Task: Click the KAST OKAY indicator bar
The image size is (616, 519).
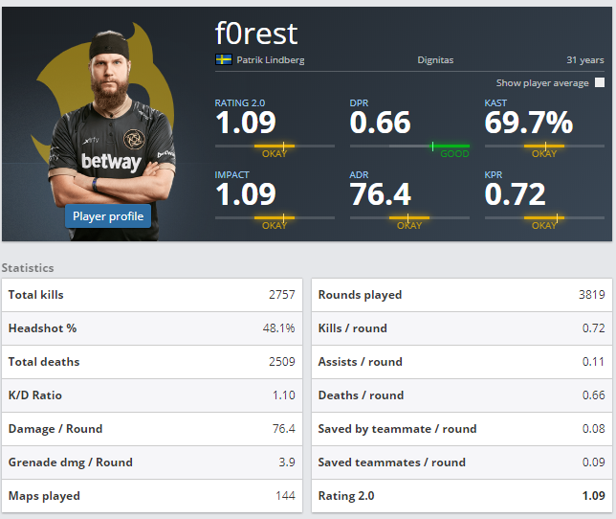Action: click(544, 146)
